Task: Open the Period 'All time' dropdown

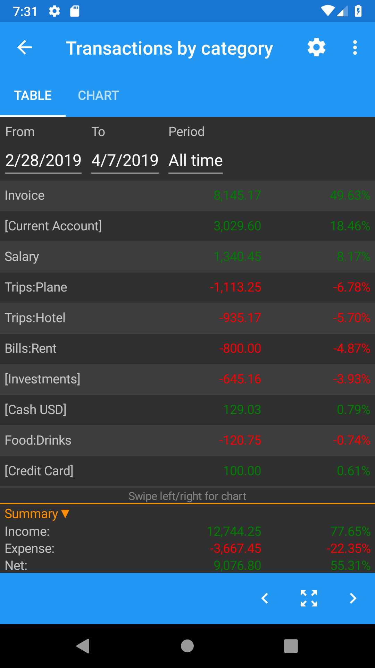Action: (195, 161)
